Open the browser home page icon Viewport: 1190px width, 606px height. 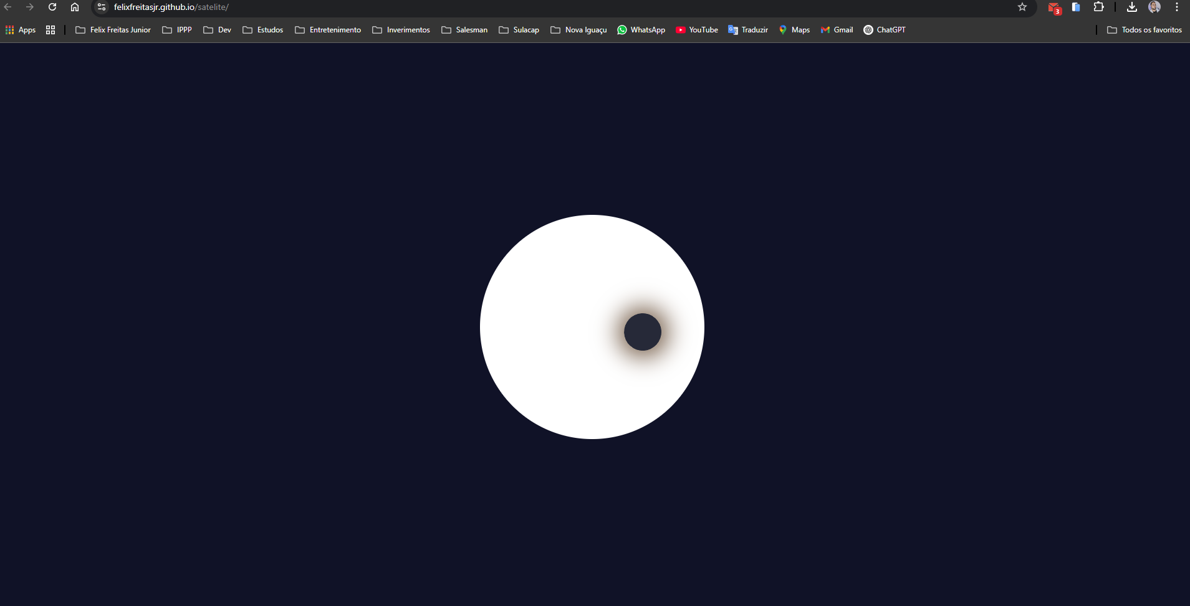[x=75, y=7]
